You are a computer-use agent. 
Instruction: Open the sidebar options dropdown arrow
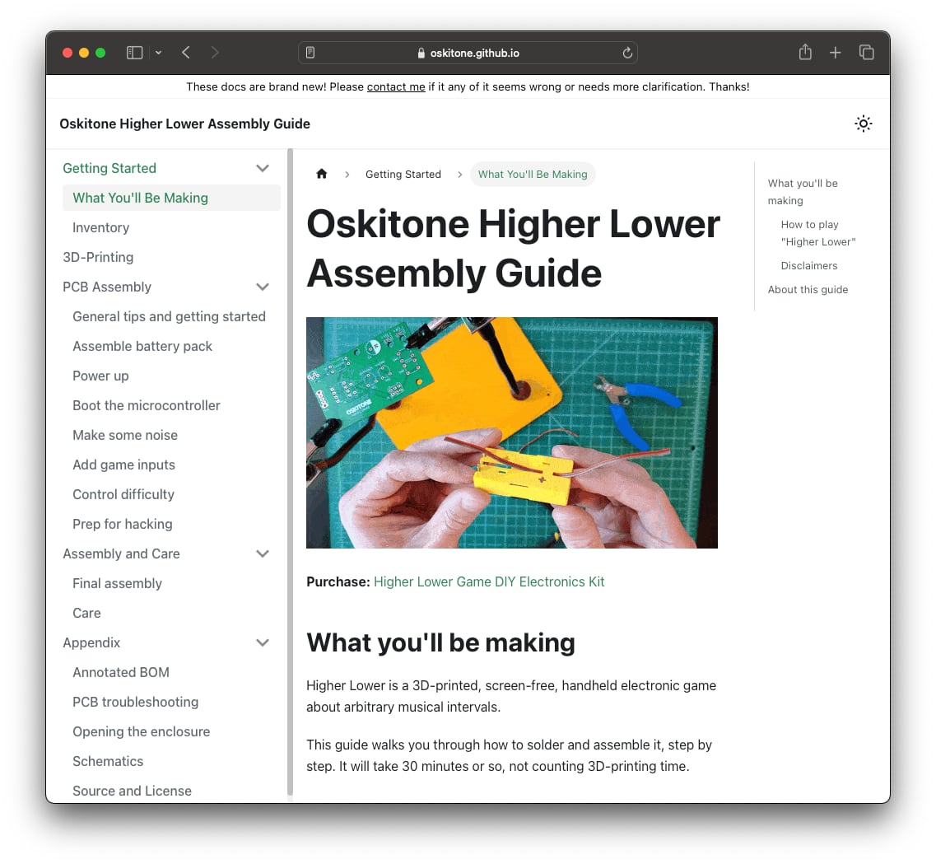point(158,54)
